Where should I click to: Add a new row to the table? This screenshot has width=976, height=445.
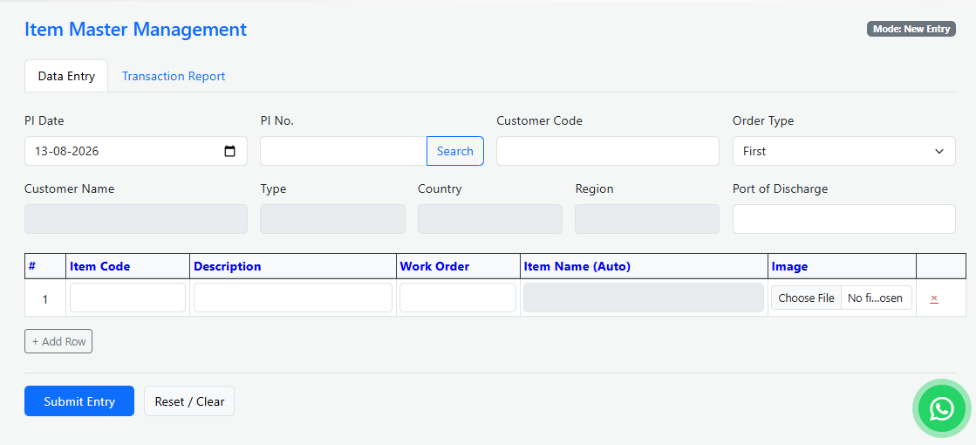(x=58, y=341)
